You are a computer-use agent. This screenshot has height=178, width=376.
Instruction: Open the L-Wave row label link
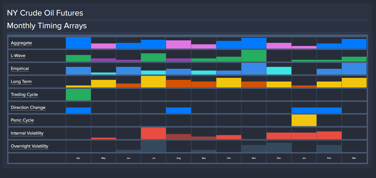click(x=18, y=56)
